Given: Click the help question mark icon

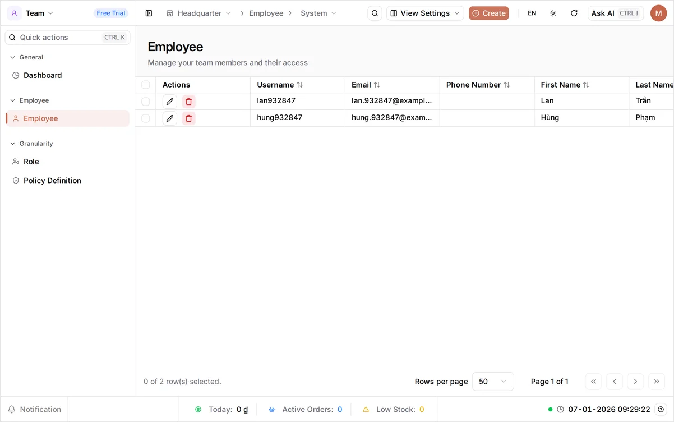Looking at the screenshot, I should tap(661, 410).
